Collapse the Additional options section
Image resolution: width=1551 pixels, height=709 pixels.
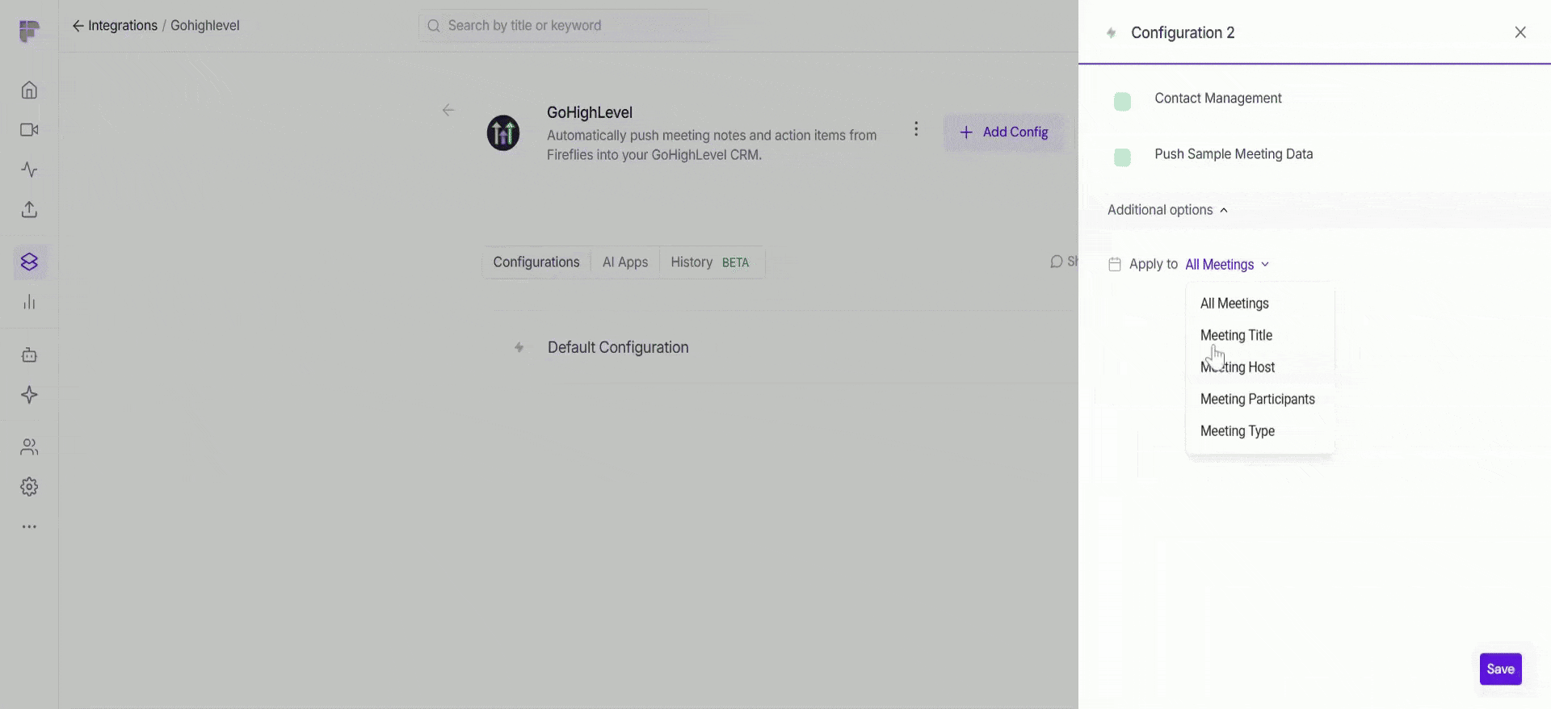[x=1167, y=210]
